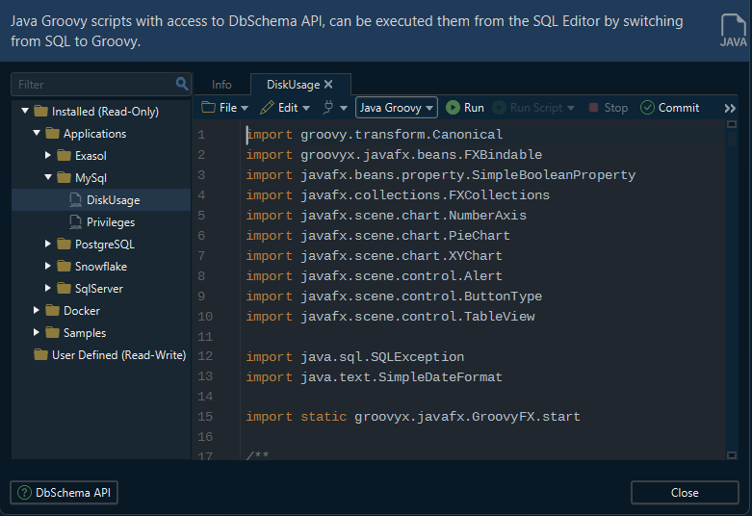Click the question mark icon on DbSchema API

(x=24, y=493)
